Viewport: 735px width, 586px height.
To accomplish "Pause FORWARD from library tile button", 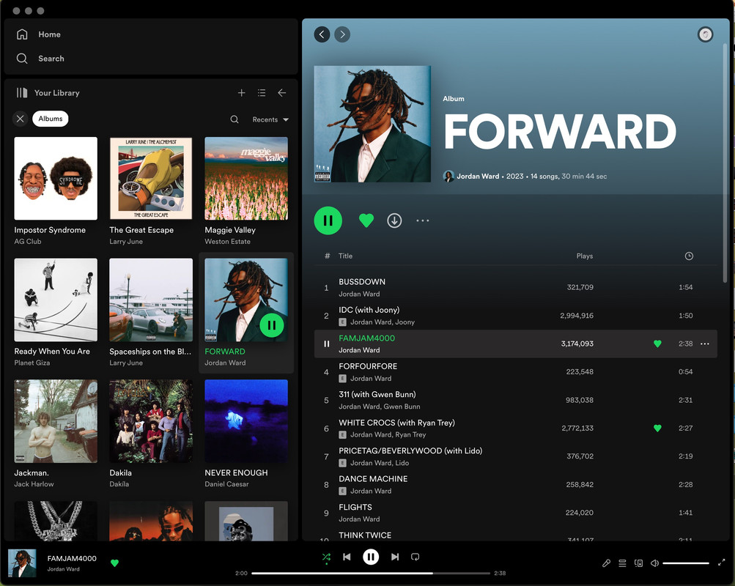I will click(272, 325).
